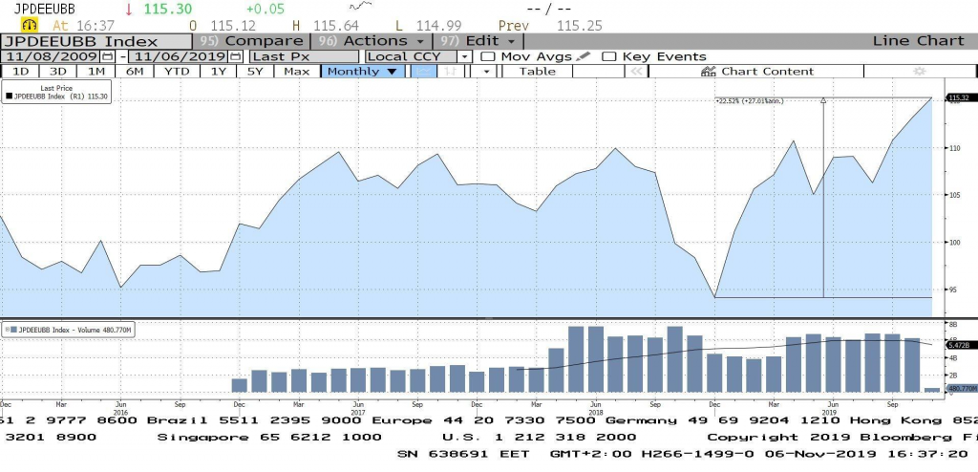
Task: Select the line chart type icon
Action: (x=426, y=71)
